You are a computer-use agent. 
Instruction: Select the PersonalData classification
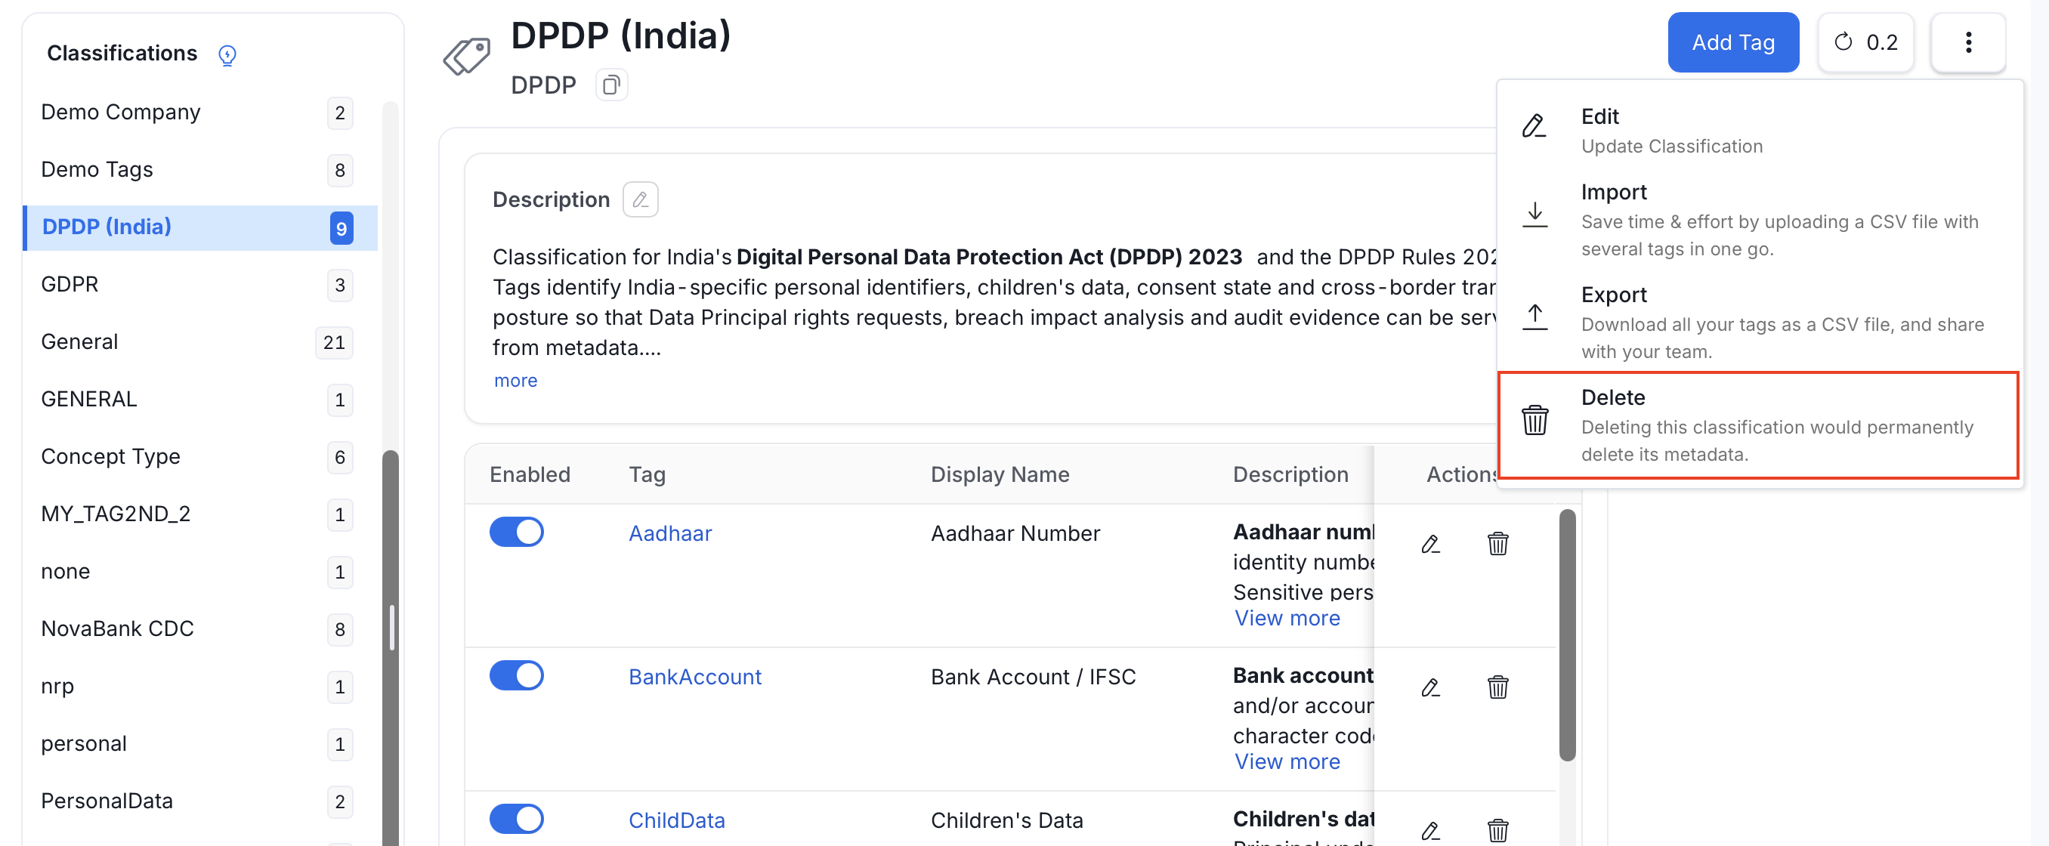coord(199,801)
